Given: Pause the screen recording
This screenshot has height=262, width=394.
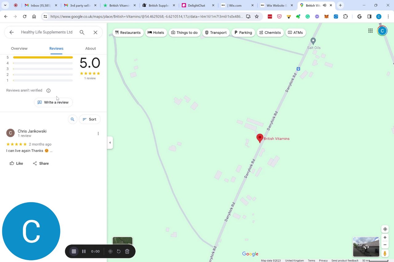Looking at the screenshot, I should pyautogui.click(x=84, y=251).
